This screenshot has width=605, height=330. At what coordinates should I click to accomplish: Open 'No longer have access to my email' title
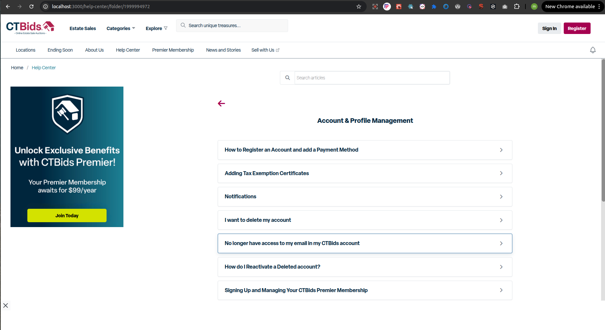point(292,243)
